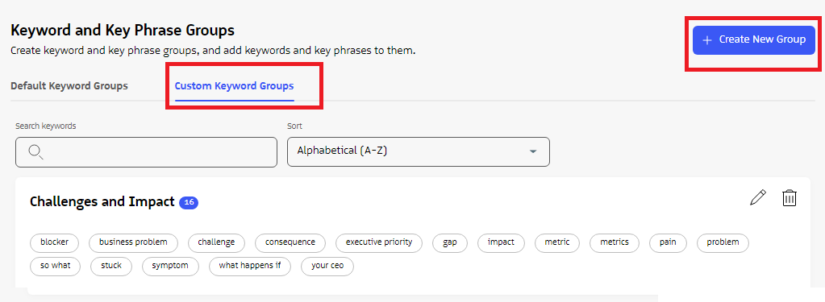Open the Alphabetical (A-Z) sort combo box
825x302 pixels.
click(x=419, y=151)
